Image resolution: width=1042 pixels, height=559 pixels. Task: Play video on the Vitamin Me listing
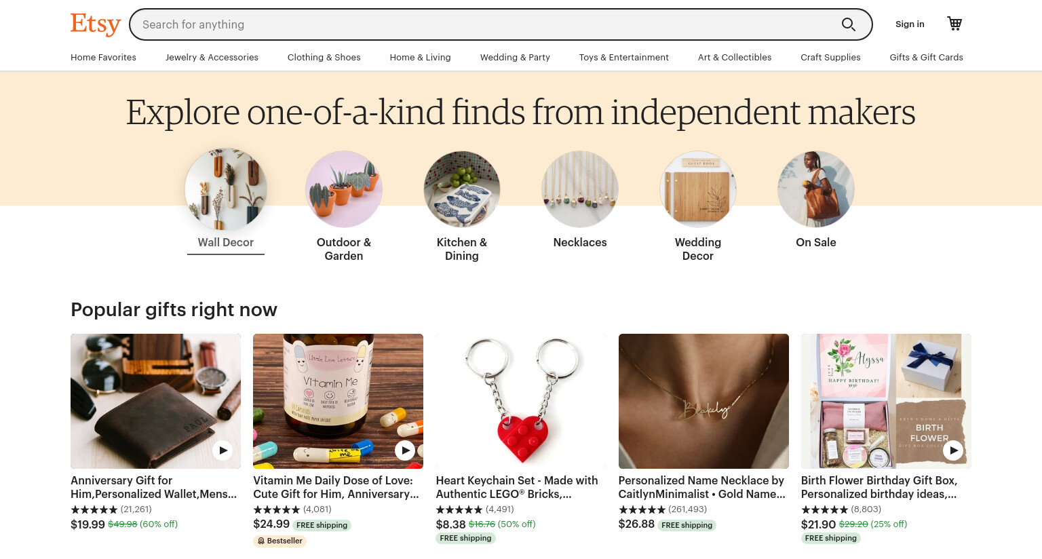[405, 450]
